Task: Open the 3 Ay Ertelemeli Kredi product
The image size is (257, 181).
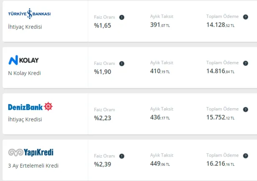Action: (33, 165)
